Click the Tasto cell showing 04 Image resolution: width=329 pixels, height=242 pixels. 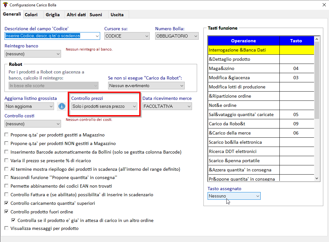[x=297, y=68]
